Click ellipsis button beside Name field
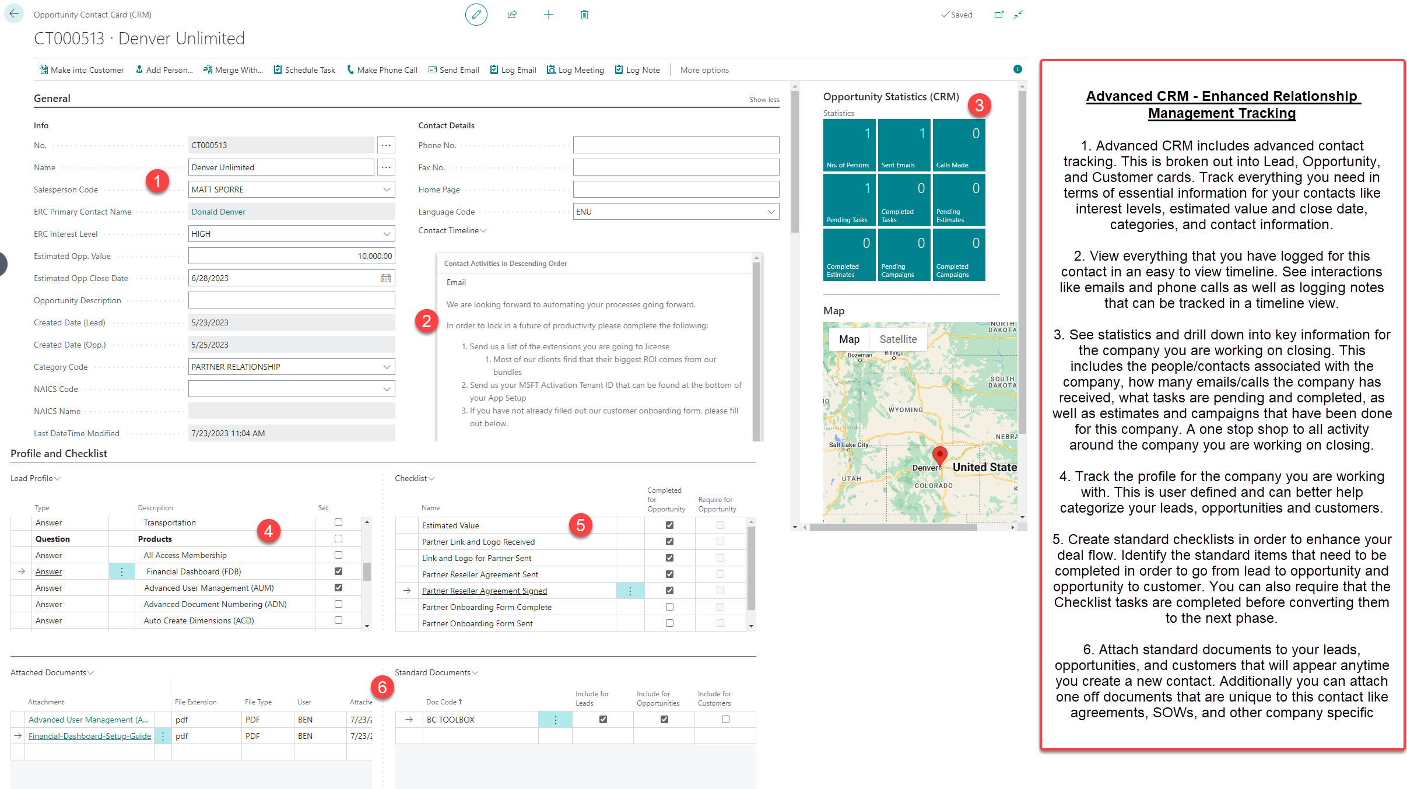1407x789 pixels. (386, 167)
